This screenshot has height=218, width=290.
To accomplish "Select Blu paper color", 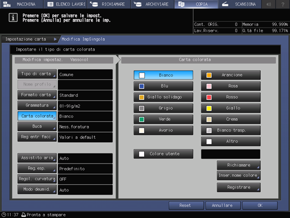I will coord(163,86).
